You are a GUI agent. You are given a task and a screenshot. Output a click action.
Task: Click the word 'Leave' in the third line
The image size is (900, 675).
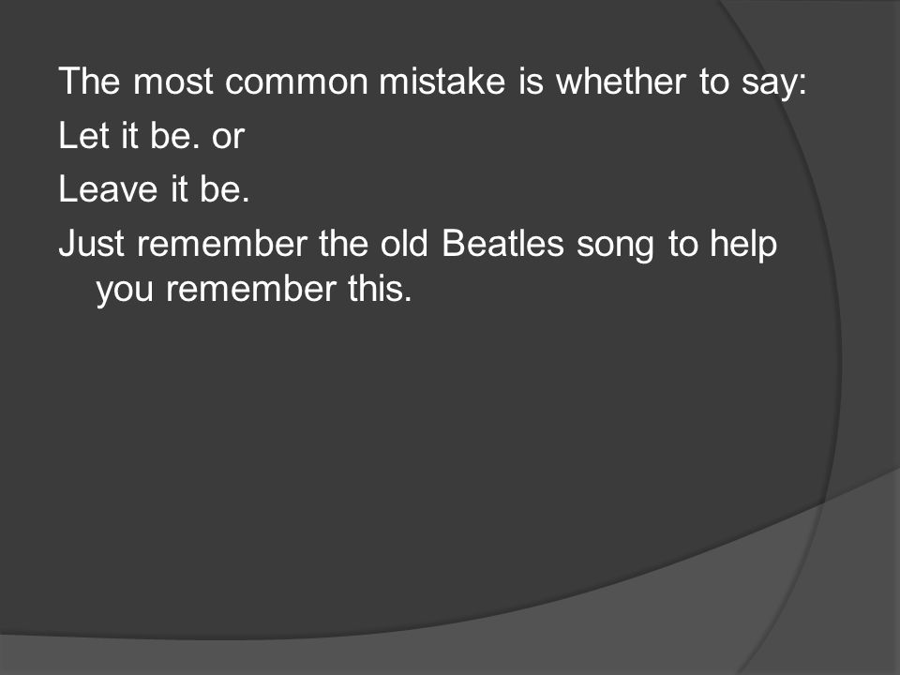pyautogui.click(x=108, y=189)
